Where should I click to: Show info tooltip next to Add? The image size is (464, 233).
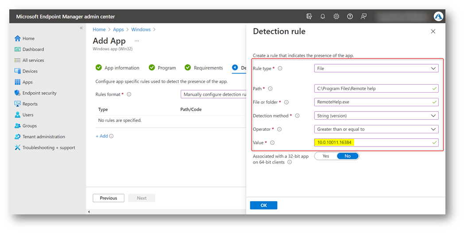click(x=111, y=136)
